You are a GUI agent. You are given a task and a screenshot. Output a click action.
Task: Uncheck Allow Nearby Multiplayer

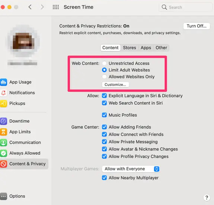105,178
